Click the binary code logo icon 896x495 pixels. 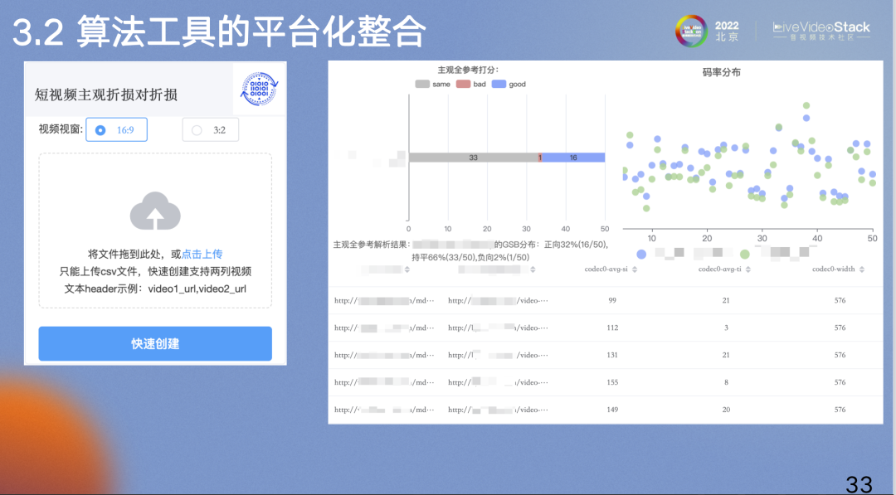(x=259, y=89)
